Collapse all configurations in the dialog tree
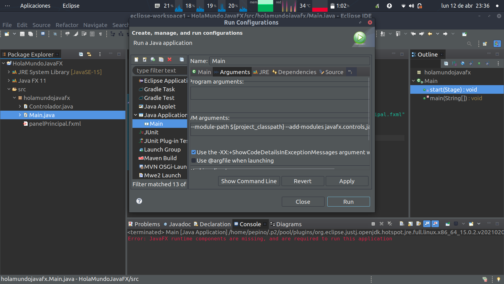 tap(182, 60)
